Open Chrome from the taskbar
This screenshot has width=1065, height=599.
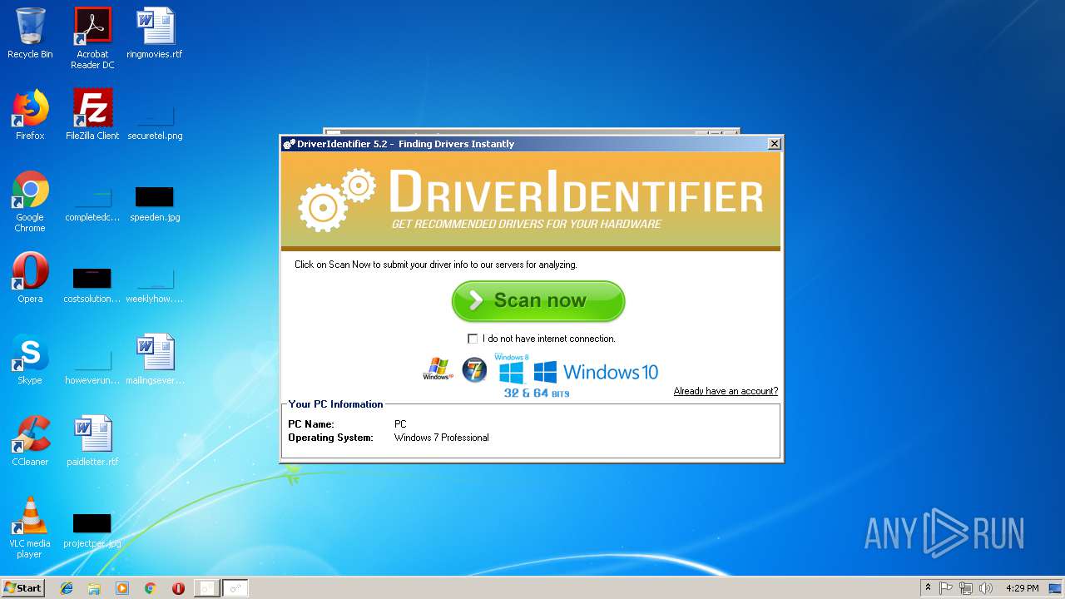150,587
